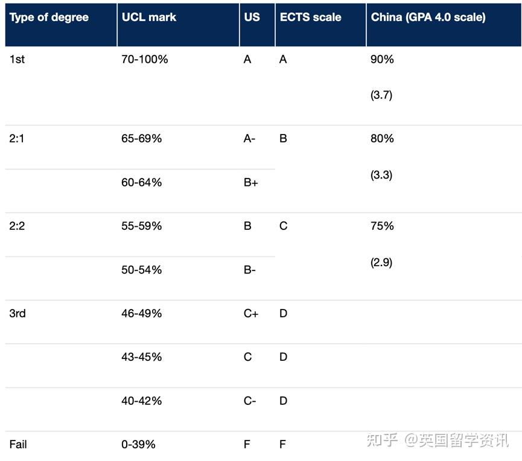Click the 知乎 @英国留学资讯 watermark

point(438,440)
